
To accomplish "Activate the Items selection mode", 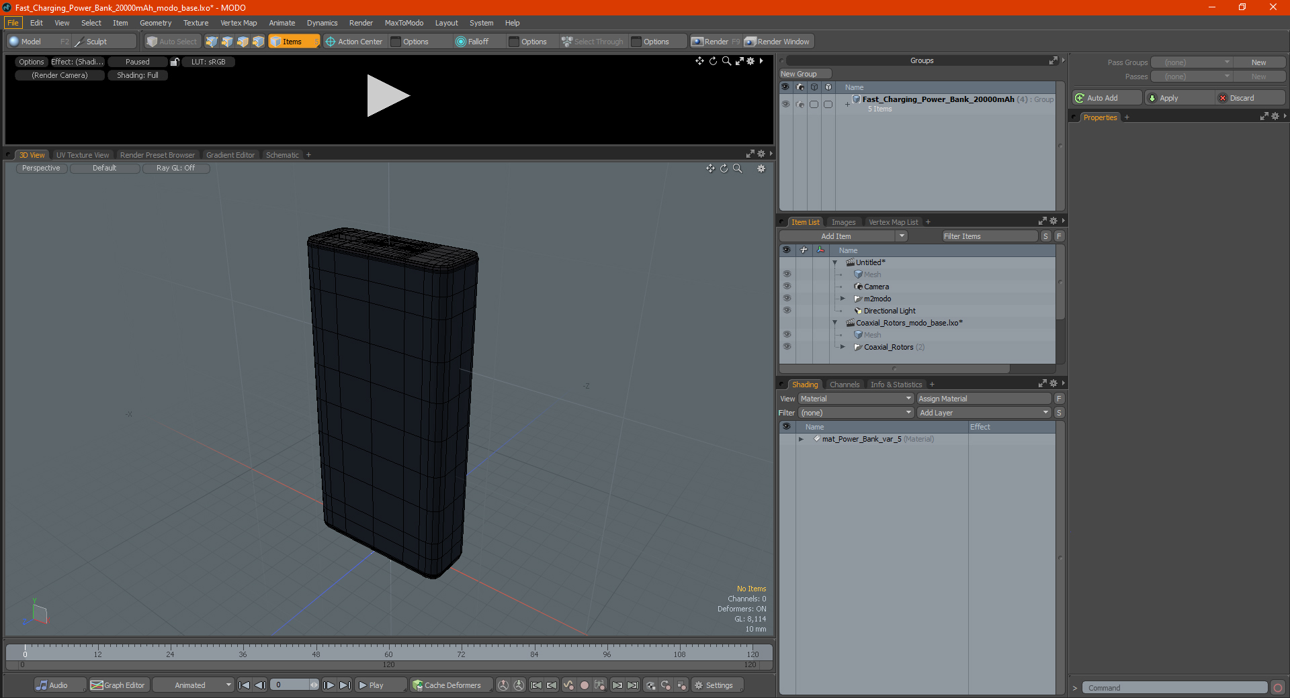I will click(x=294, y=42).
